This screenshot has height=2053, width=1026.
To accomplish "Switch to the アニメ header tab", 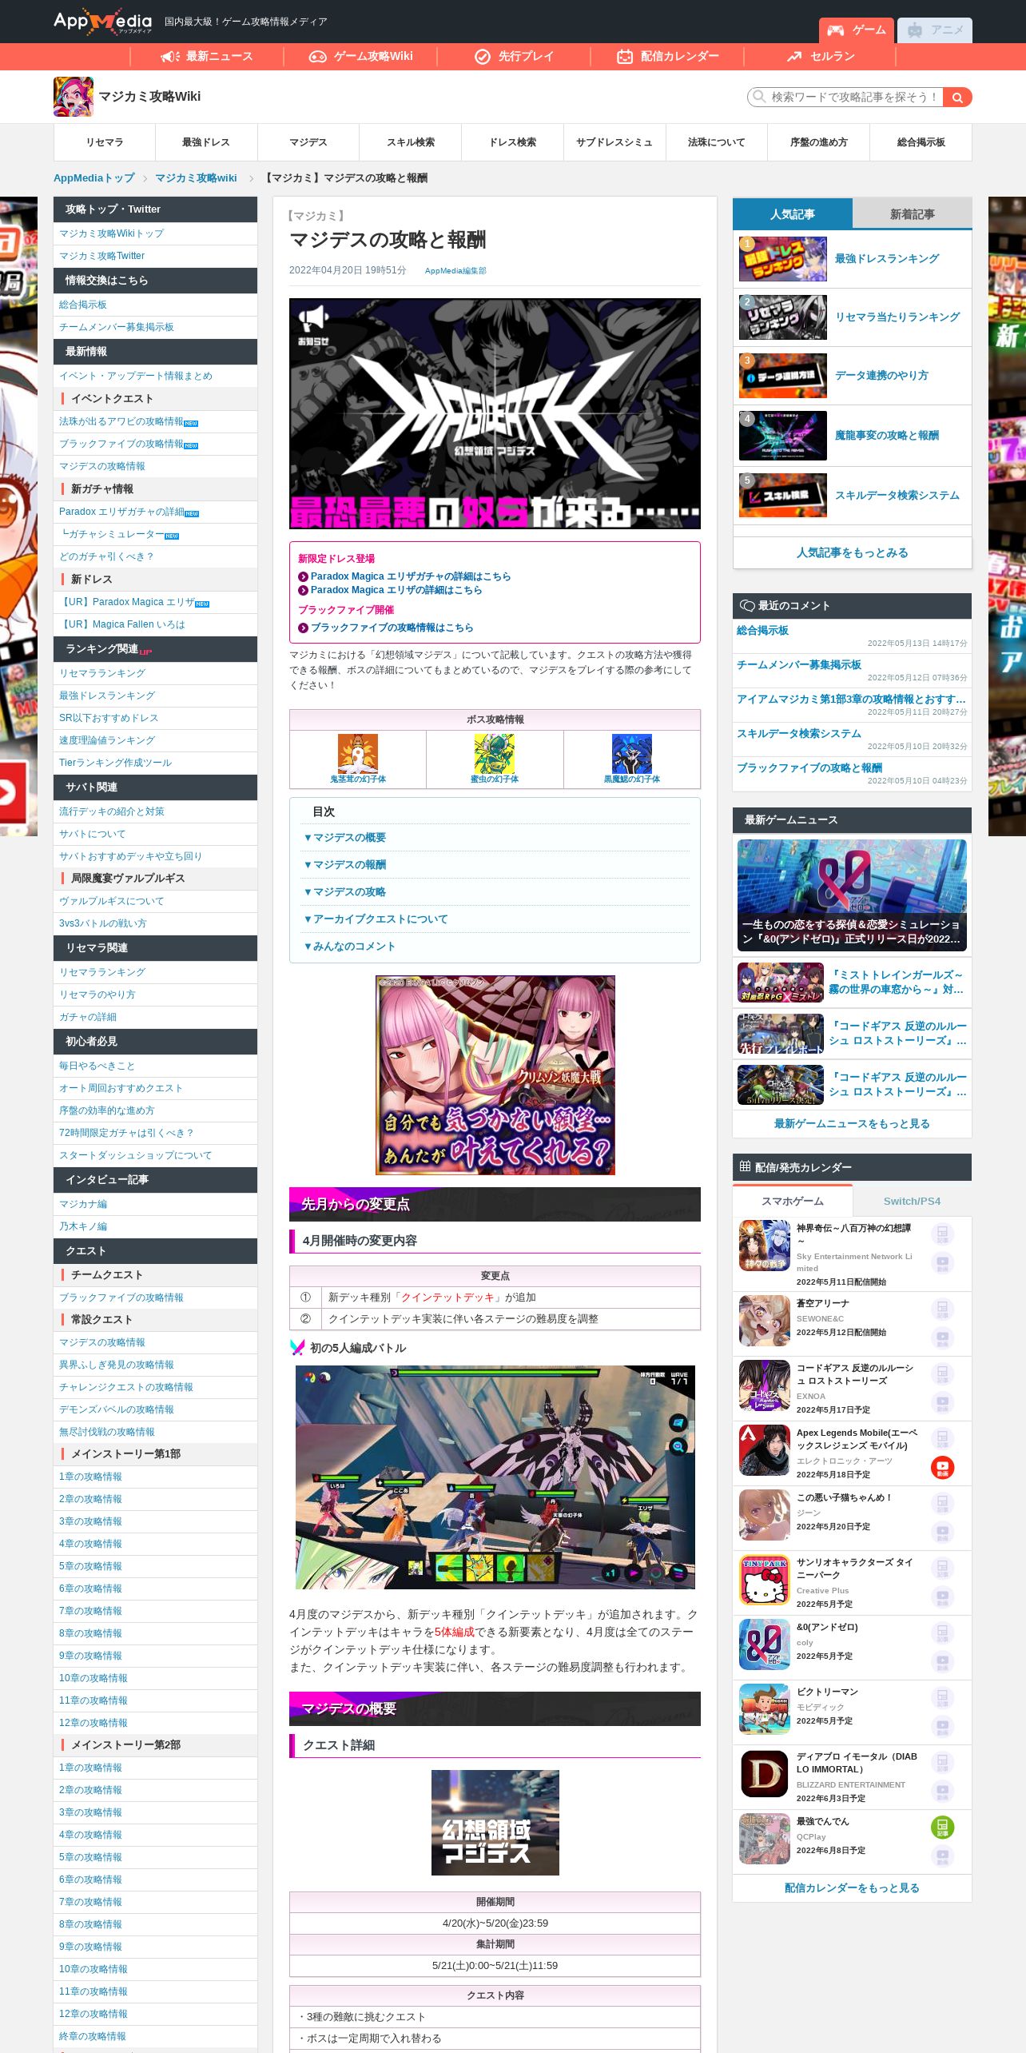I will point(935,30).
